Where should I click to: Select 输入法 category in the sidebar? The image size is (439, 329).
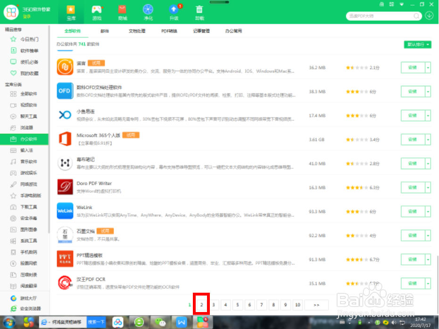coord(22,150)
